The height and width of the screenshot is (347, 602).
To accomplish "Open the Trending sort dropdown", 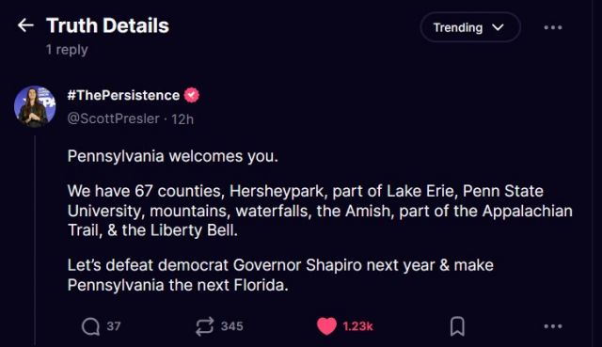I will [x=470, y=27].
